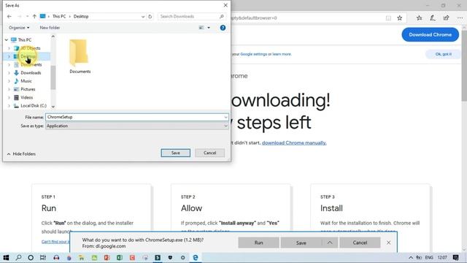467x263 pixels.
Task: Open Save options arrow in download bar
Action: [x=330, y=243]
